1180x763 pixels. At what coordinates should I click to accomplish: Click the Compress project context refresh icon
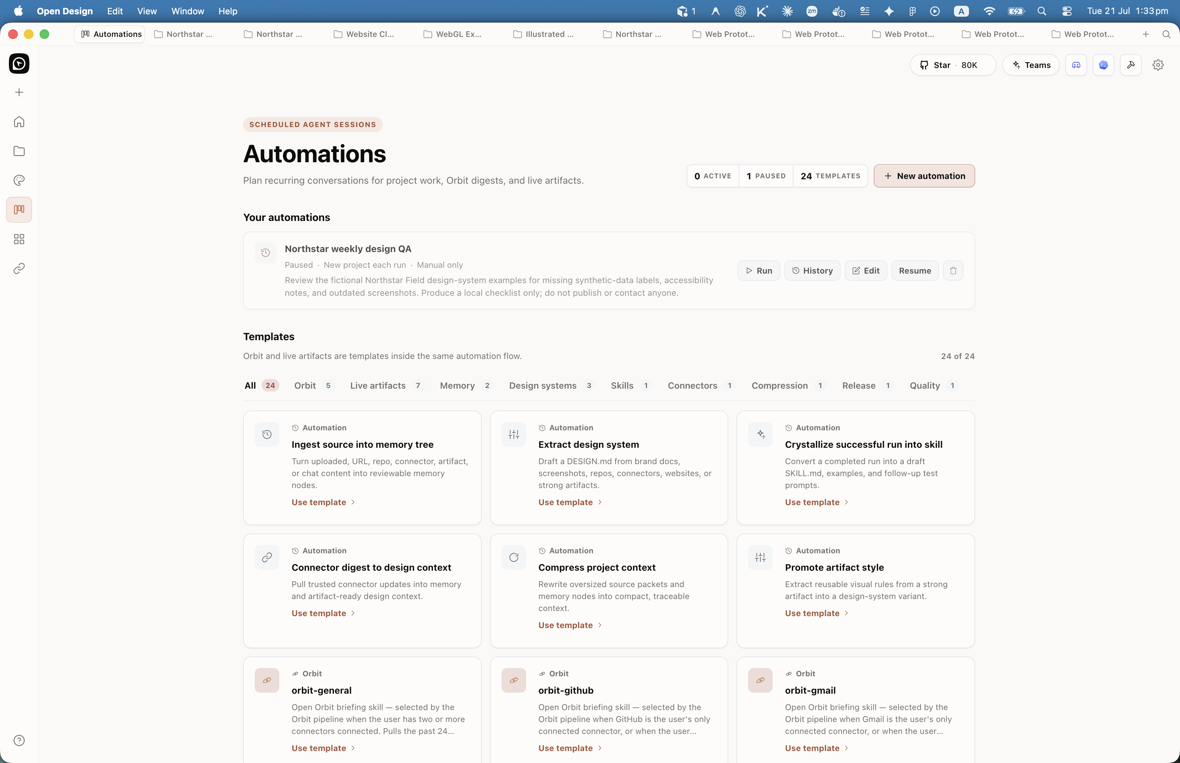[514, 557]
